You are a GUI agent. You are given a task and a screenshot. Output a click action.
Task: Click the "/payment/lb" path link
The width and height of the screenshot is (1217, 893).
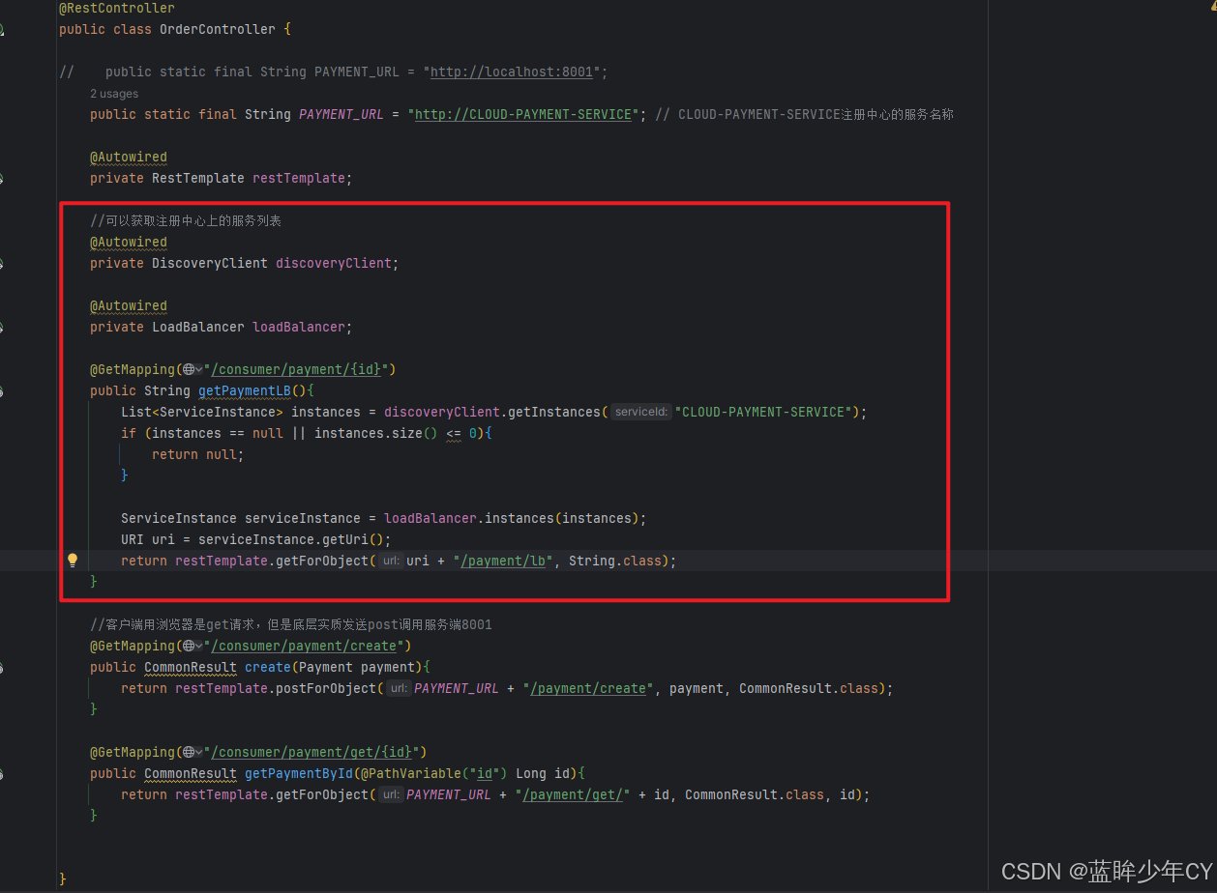click(x=502, y=561)
